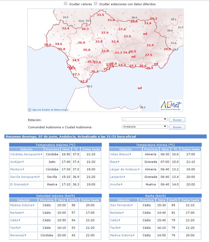The width and height of the screenshot is (209, 242).
Task: Click the 33.5 map value at top of Córdoba
Action: [x=100, y=15]
